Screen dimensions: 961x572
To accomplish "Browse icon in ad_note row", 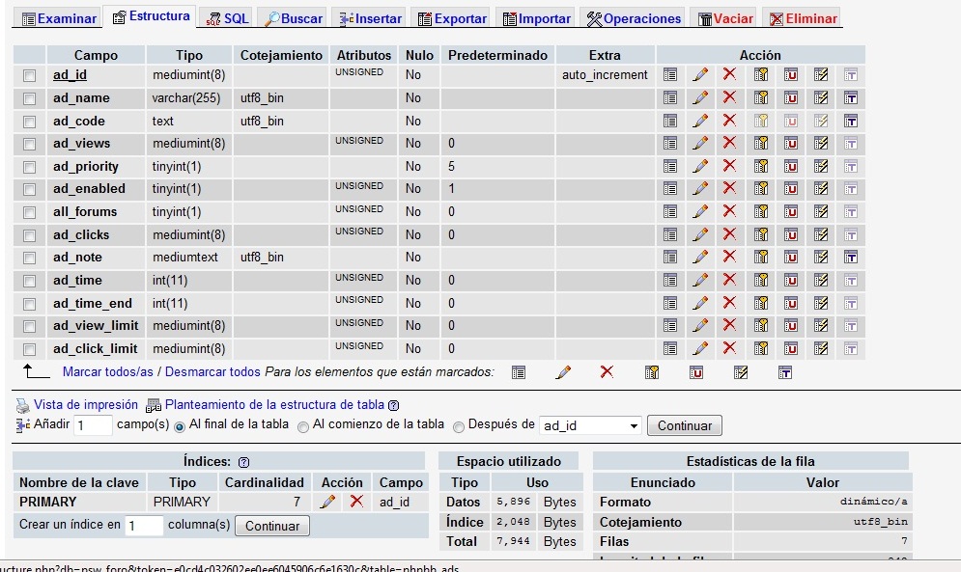I will point(670,258).
